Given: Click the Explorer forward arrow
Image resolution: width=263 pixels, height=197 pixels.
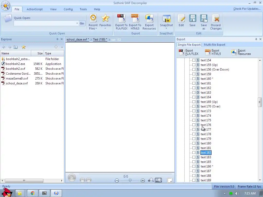Looking at the screenshot, I should (10, 47).
